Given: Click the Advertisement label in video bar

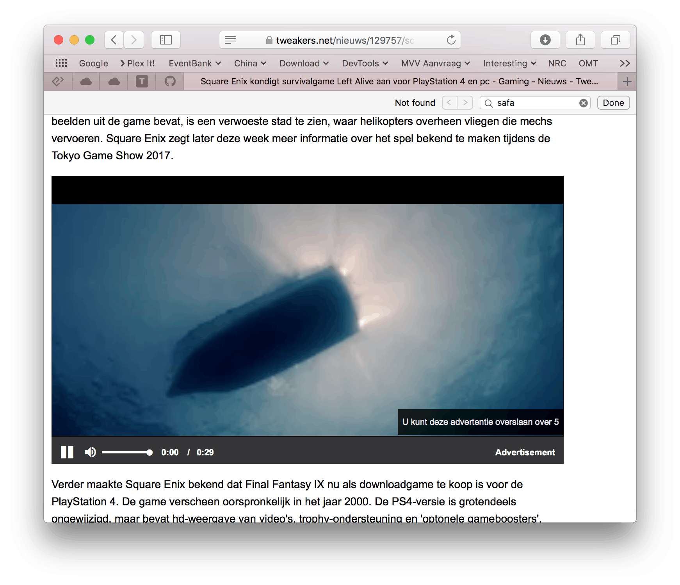Looking at the screenshot, I should coord(525,452).
